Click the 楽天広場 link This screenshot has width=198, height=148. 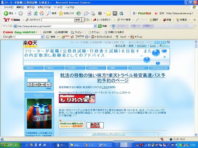point(120,45)
